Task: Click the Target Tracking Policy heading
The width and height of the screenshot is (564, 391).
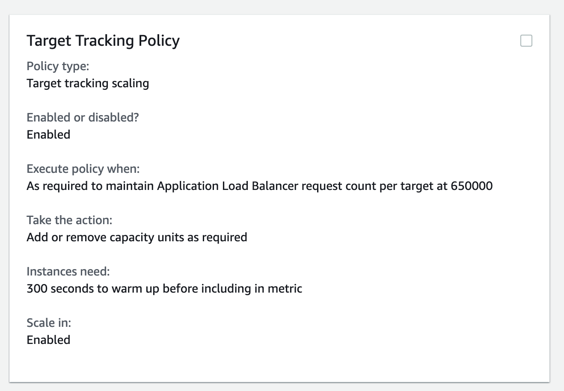Action: coord(103,41)
